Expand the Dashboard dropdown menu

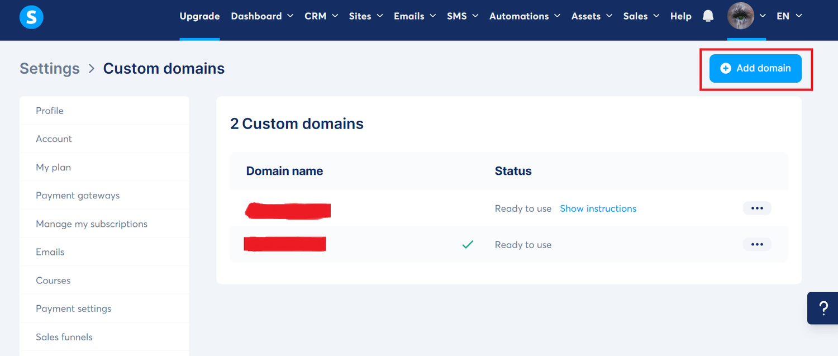(x=262, y=16)
